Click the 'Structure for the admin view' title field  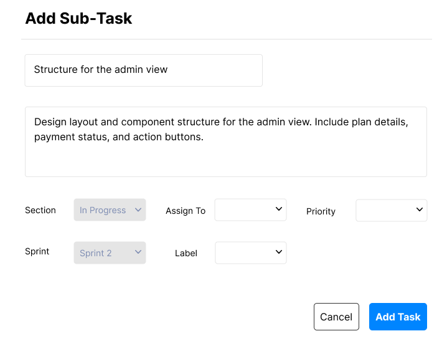[143, 70]
